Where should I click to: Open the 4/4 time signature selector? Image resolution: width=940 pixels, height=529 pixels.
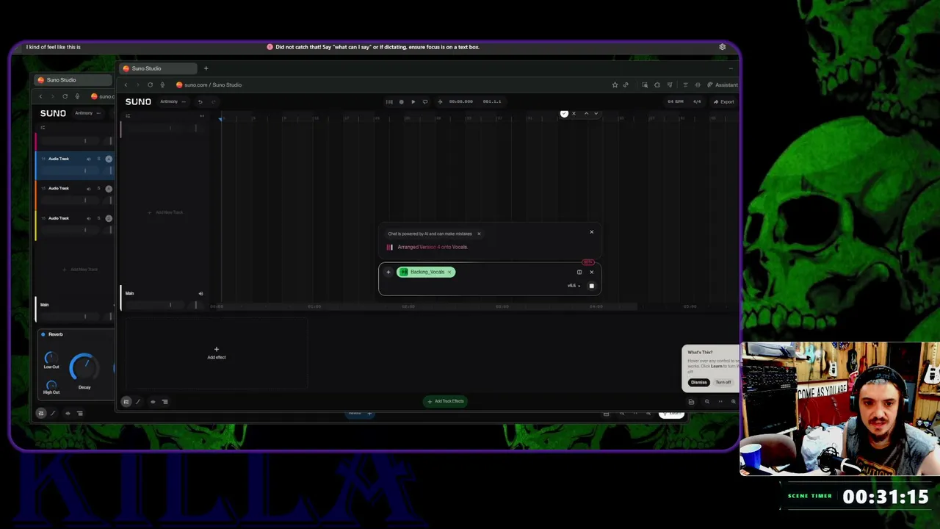(696, 101)
